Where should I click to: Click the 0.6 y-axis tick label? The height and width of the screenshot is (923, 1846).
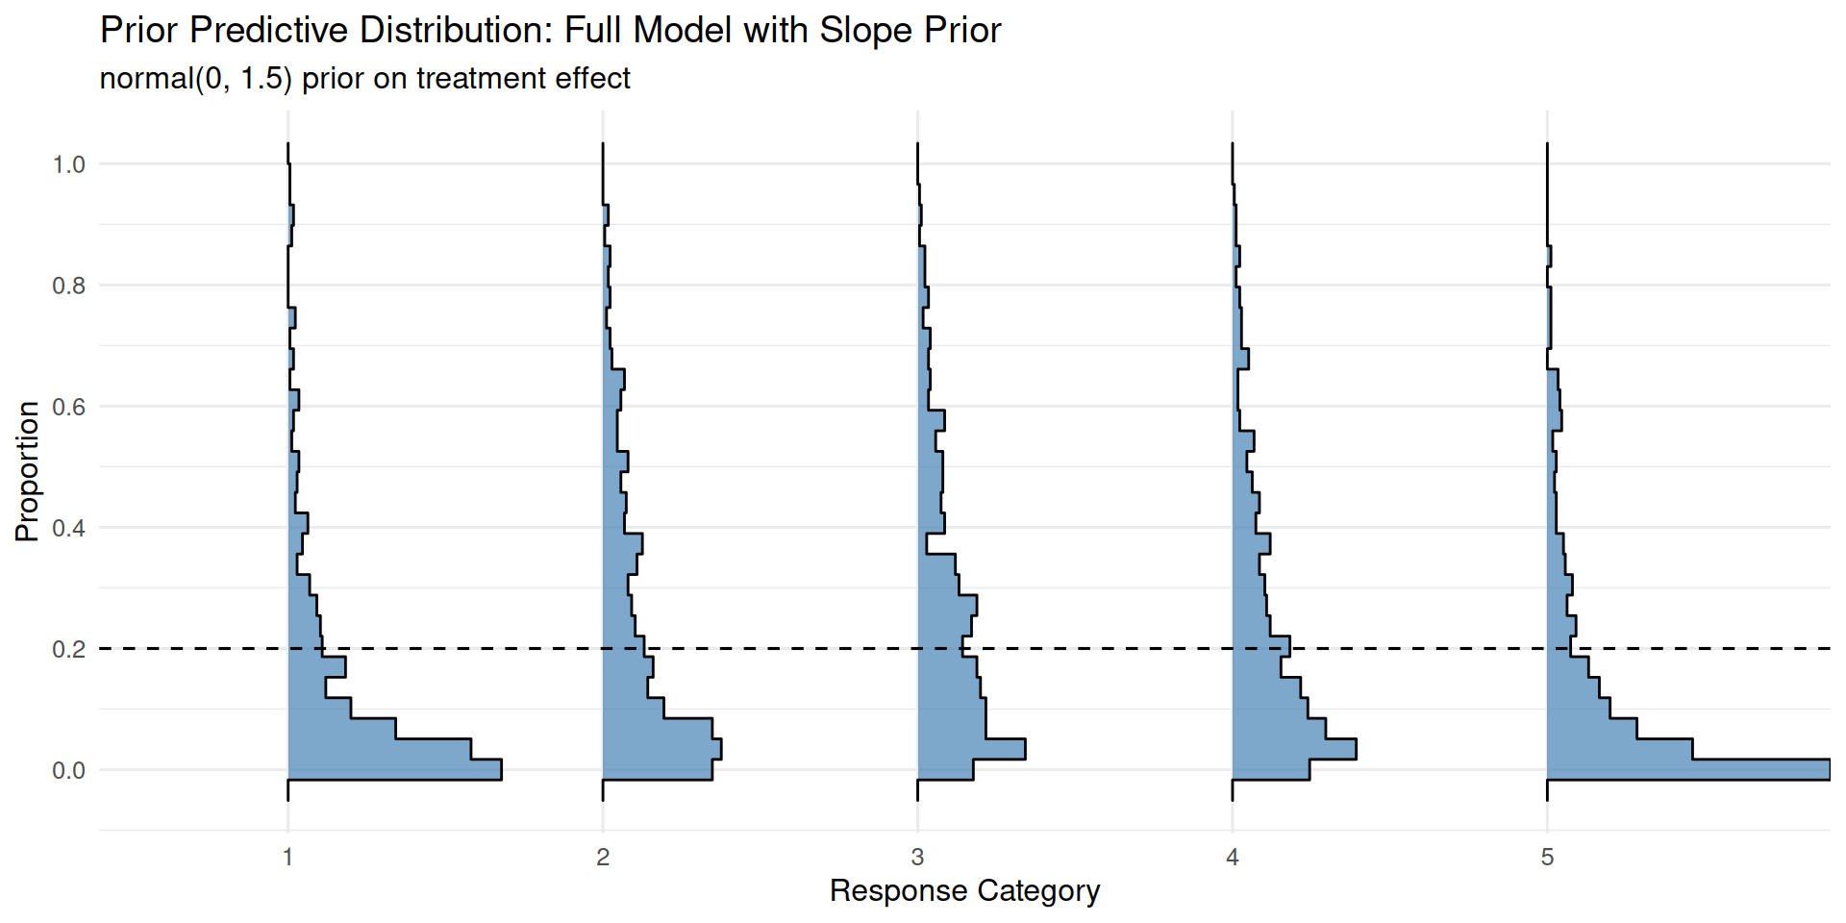tap(69, 408)
